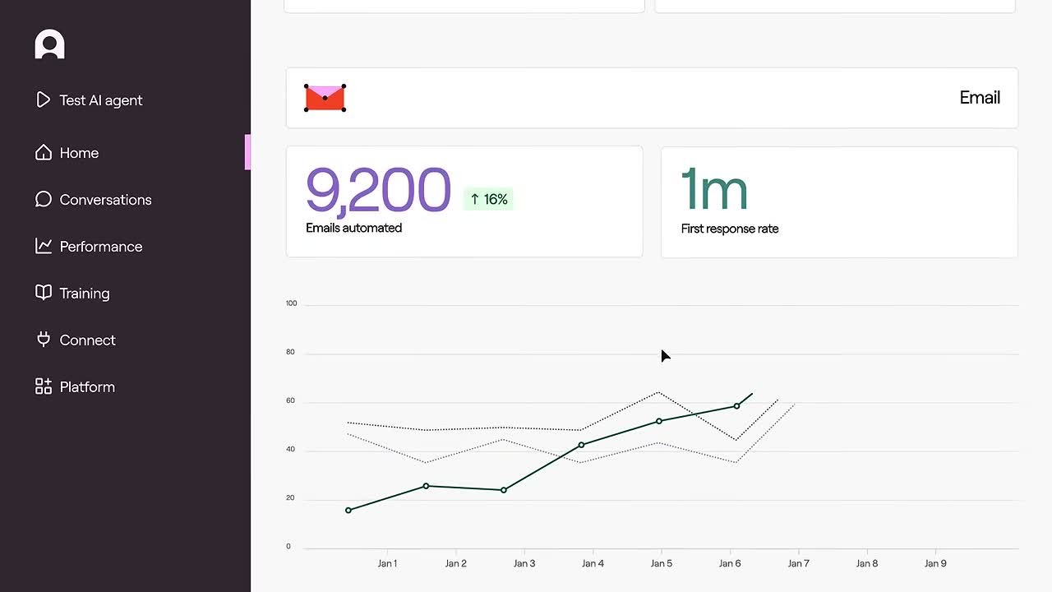Screen dimensions: 1052x592
Task: Click the 16% increase badge
Action: click(488, 199)
